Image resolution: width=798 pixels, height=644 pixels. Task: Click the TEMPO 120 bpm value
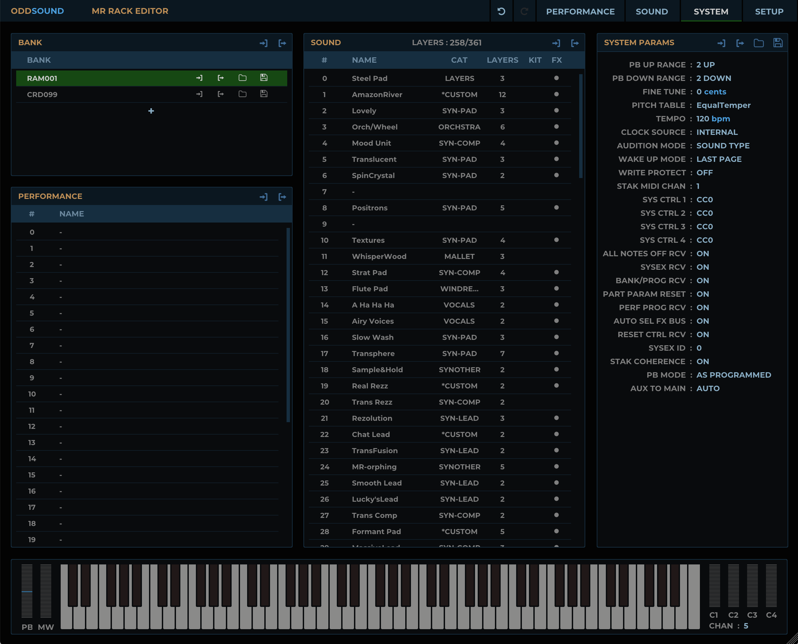(x=713, y=119)
